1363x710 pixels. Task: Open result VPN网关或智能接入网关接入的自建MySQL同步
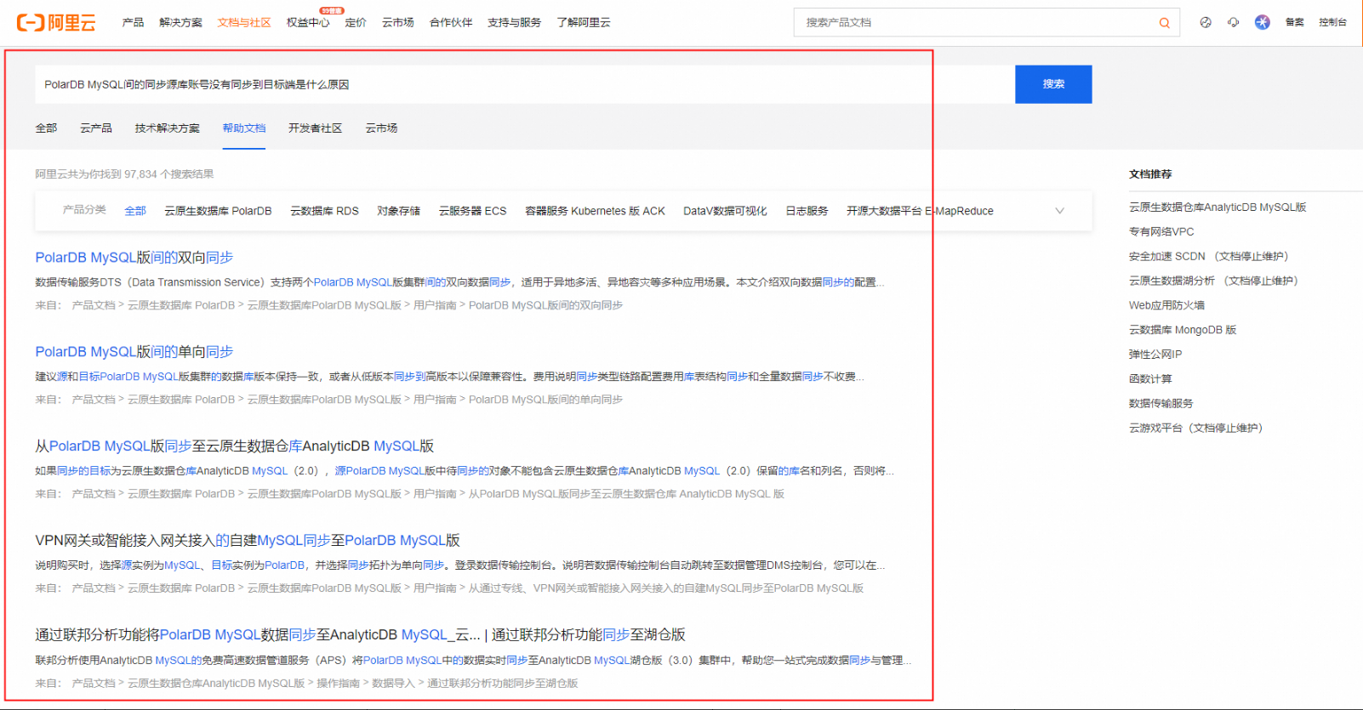point(248,541)
